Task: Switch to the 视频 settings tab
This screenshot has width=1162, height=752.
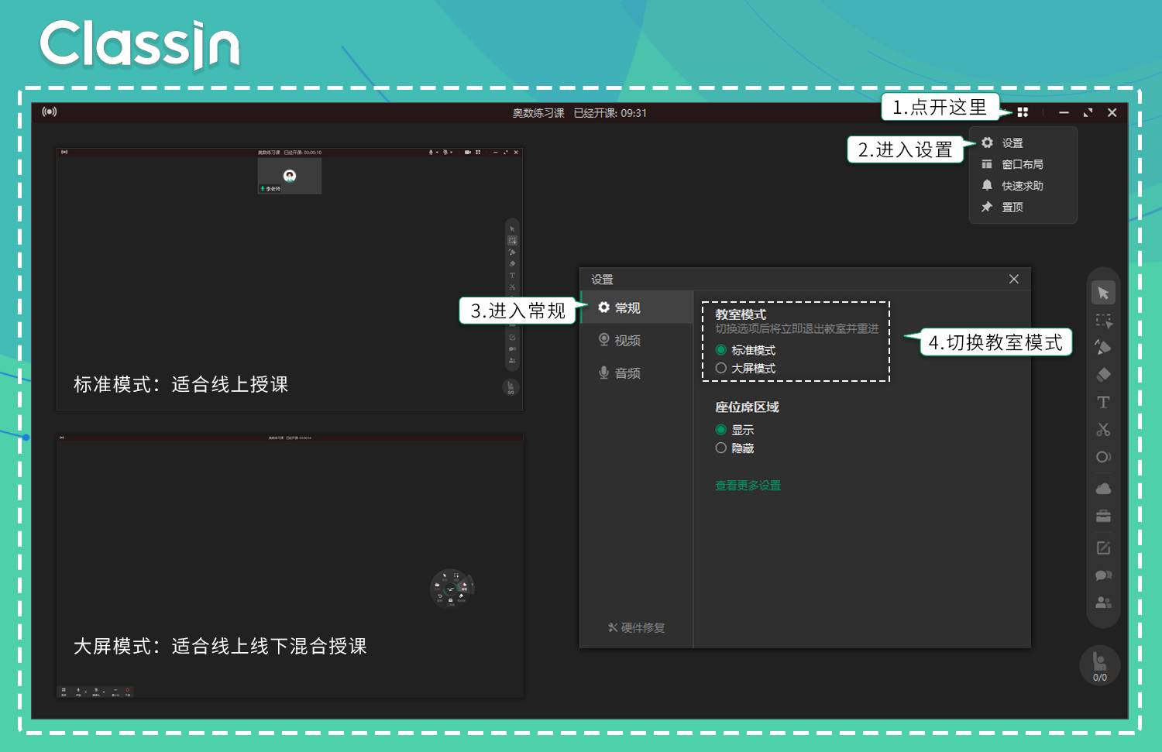Action: coord(637,340)
